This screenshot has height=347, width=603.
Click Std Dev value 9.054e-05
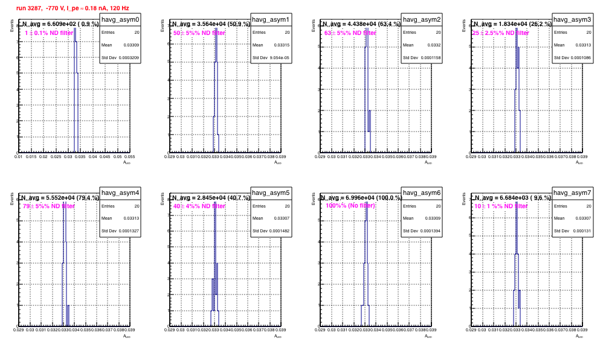280,58
